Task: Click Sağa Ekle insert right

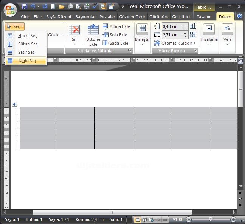Action: click(115, 43)
